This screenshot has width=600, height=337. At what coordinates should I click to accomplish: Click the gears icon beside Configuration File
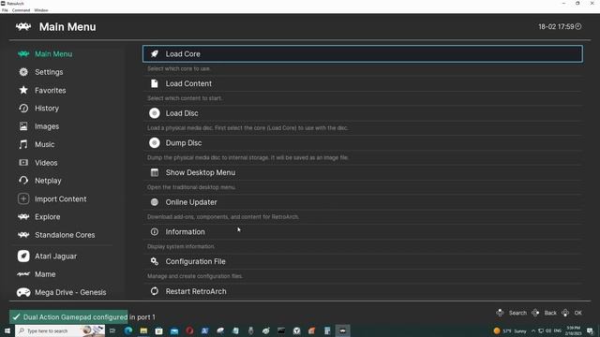point(154,261)
